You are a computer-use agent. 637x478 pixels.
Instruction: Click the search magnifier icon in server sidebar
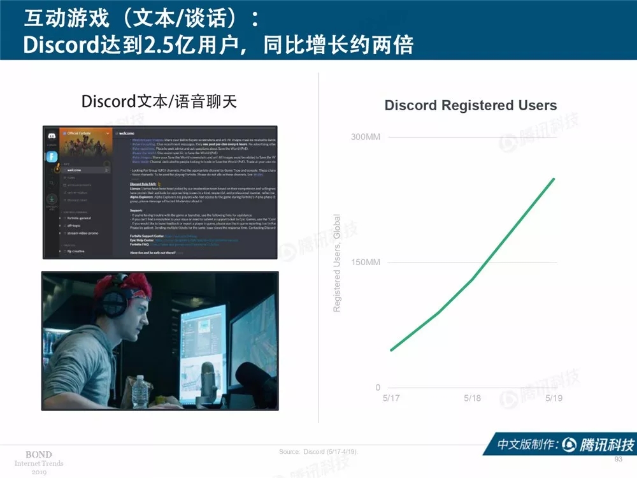51,183
